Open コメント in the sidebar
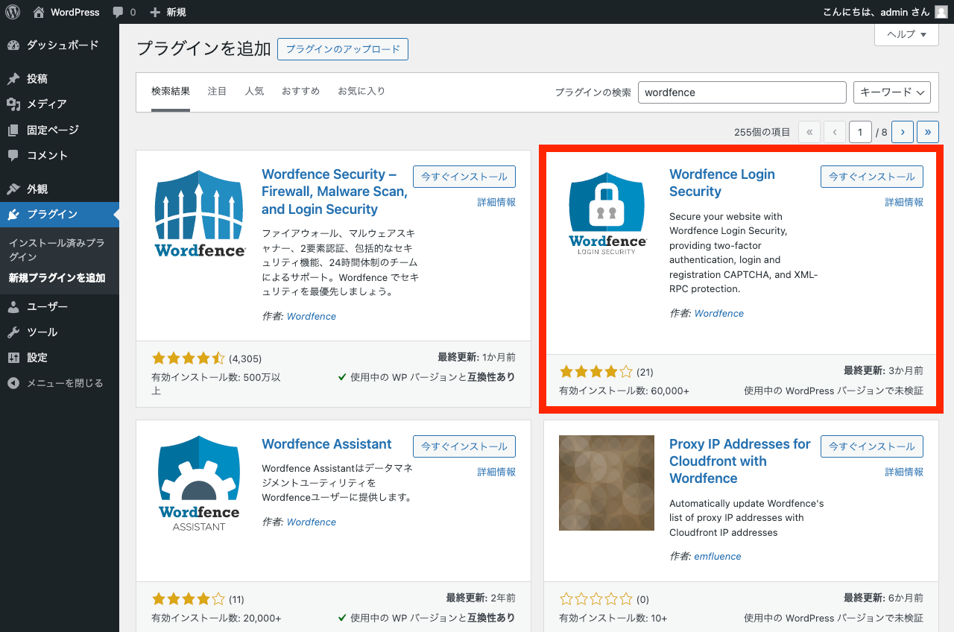 (x=60, y=155)
